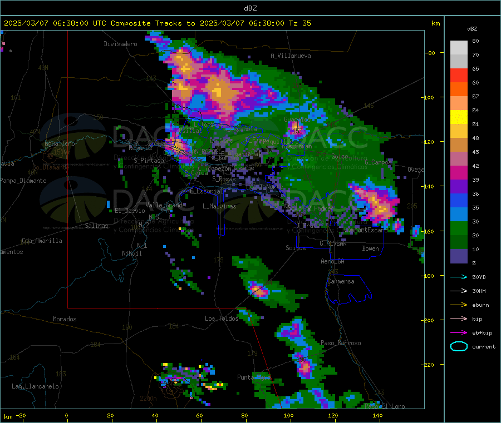Click the '140' tick on bottom axis

(377, 415)
